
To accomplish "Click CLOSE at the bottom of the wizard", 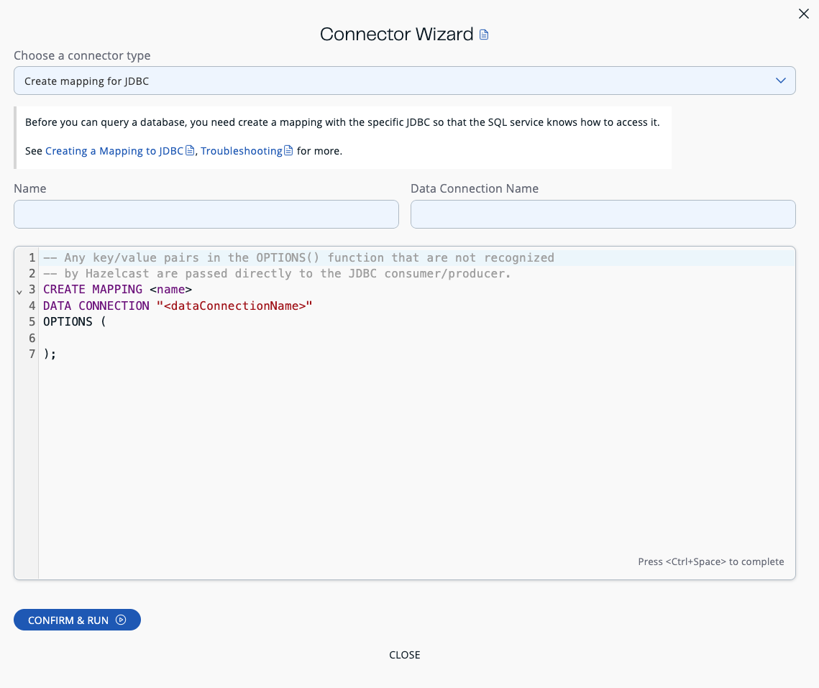I will (404, 654).
